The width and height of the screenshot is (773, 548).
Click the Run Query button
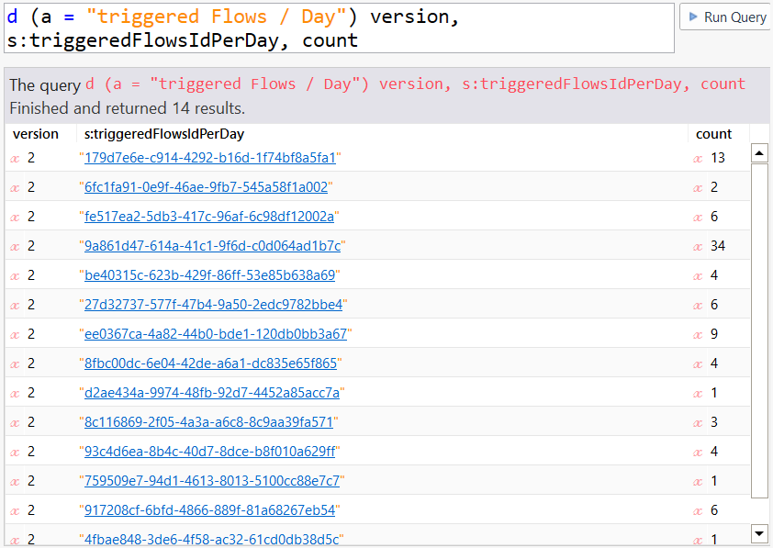725,17
